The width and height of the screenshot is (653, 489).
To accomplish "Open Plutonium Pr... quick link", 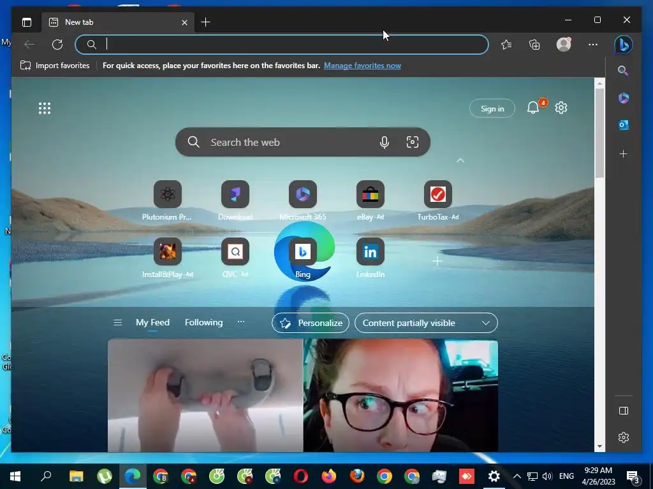I will point(168,201).
